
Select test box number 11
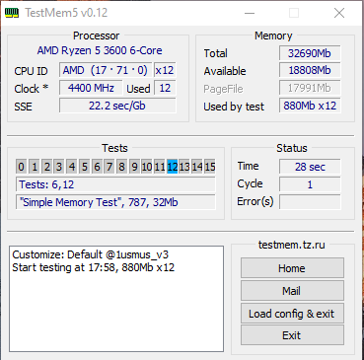[x=160, y=167]
